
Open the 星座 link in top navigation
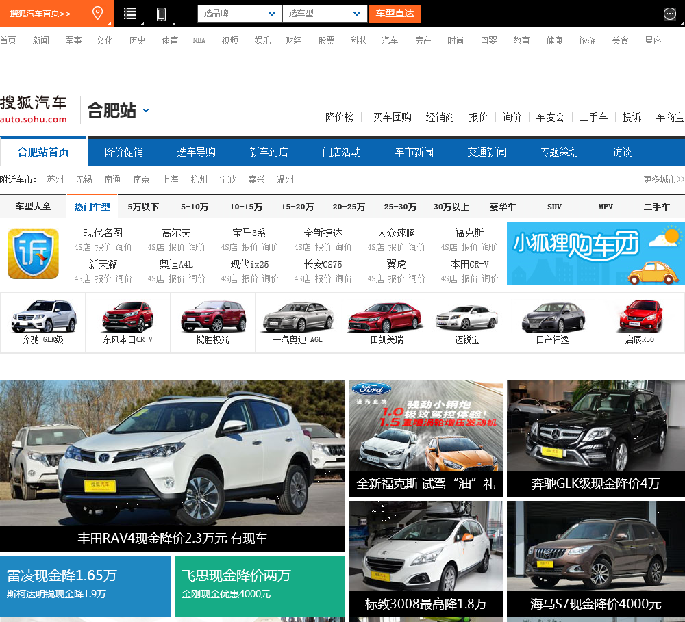point(653,40)
